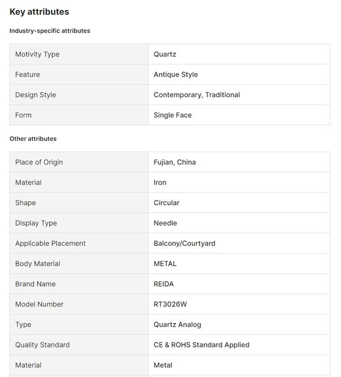Click the Key attributes heading

pos(39,12)
